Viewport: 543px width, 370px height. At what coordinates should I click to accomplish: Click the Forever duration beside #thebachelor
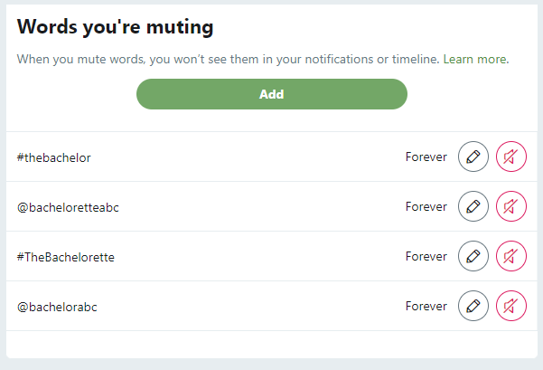[x=426, y=157]
